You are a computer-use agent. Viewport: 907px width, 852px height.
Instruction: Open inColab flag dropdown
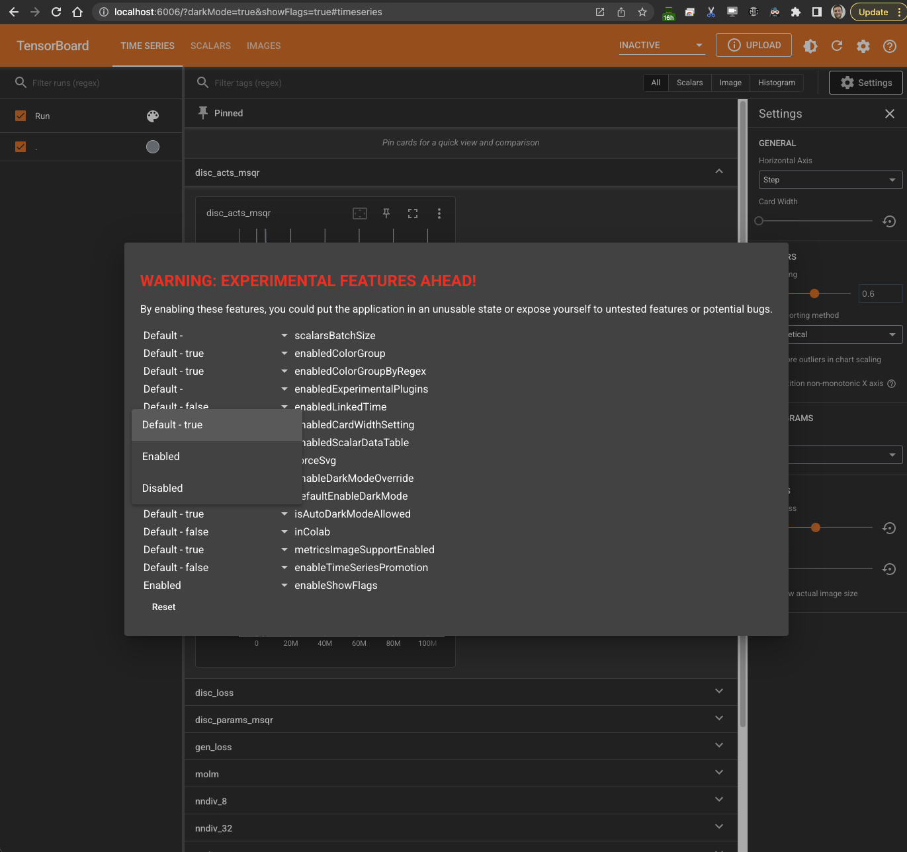(x=216, y=532)
